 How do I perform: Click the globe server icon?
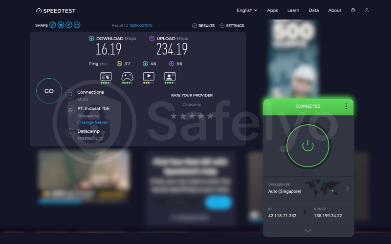[70, 110]
